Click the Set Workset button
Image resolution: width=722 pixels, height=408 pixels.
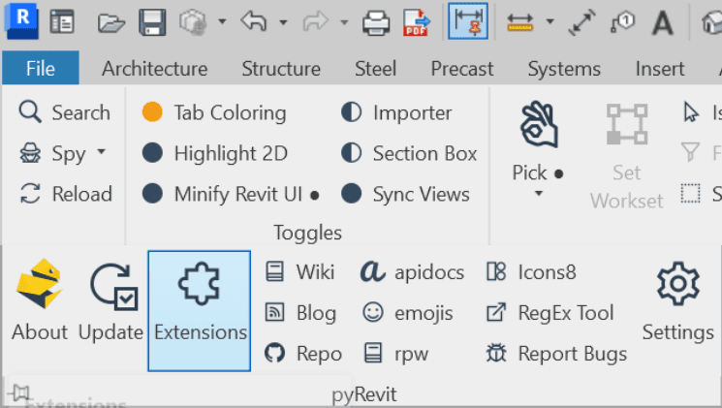pyautogui.click(x=627, y=156)
